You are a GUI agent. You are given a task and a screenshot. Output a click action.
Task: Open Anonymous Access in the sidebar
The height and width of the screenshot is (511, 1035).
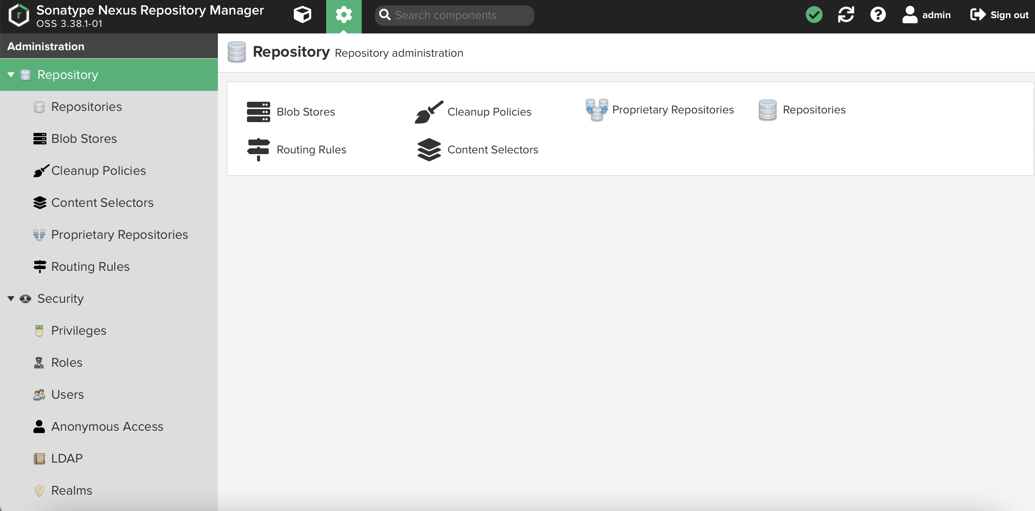(107, 426)
